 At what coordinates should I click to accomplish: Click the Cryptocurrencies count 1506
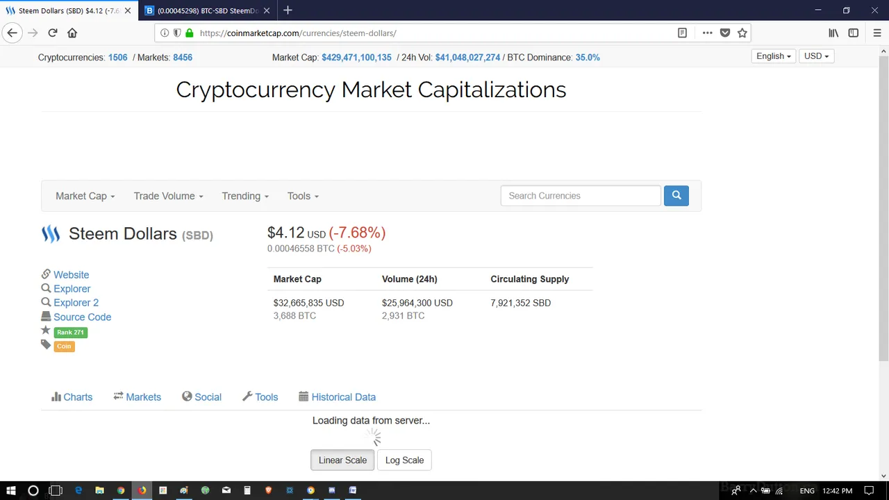[x=117, y=58]
